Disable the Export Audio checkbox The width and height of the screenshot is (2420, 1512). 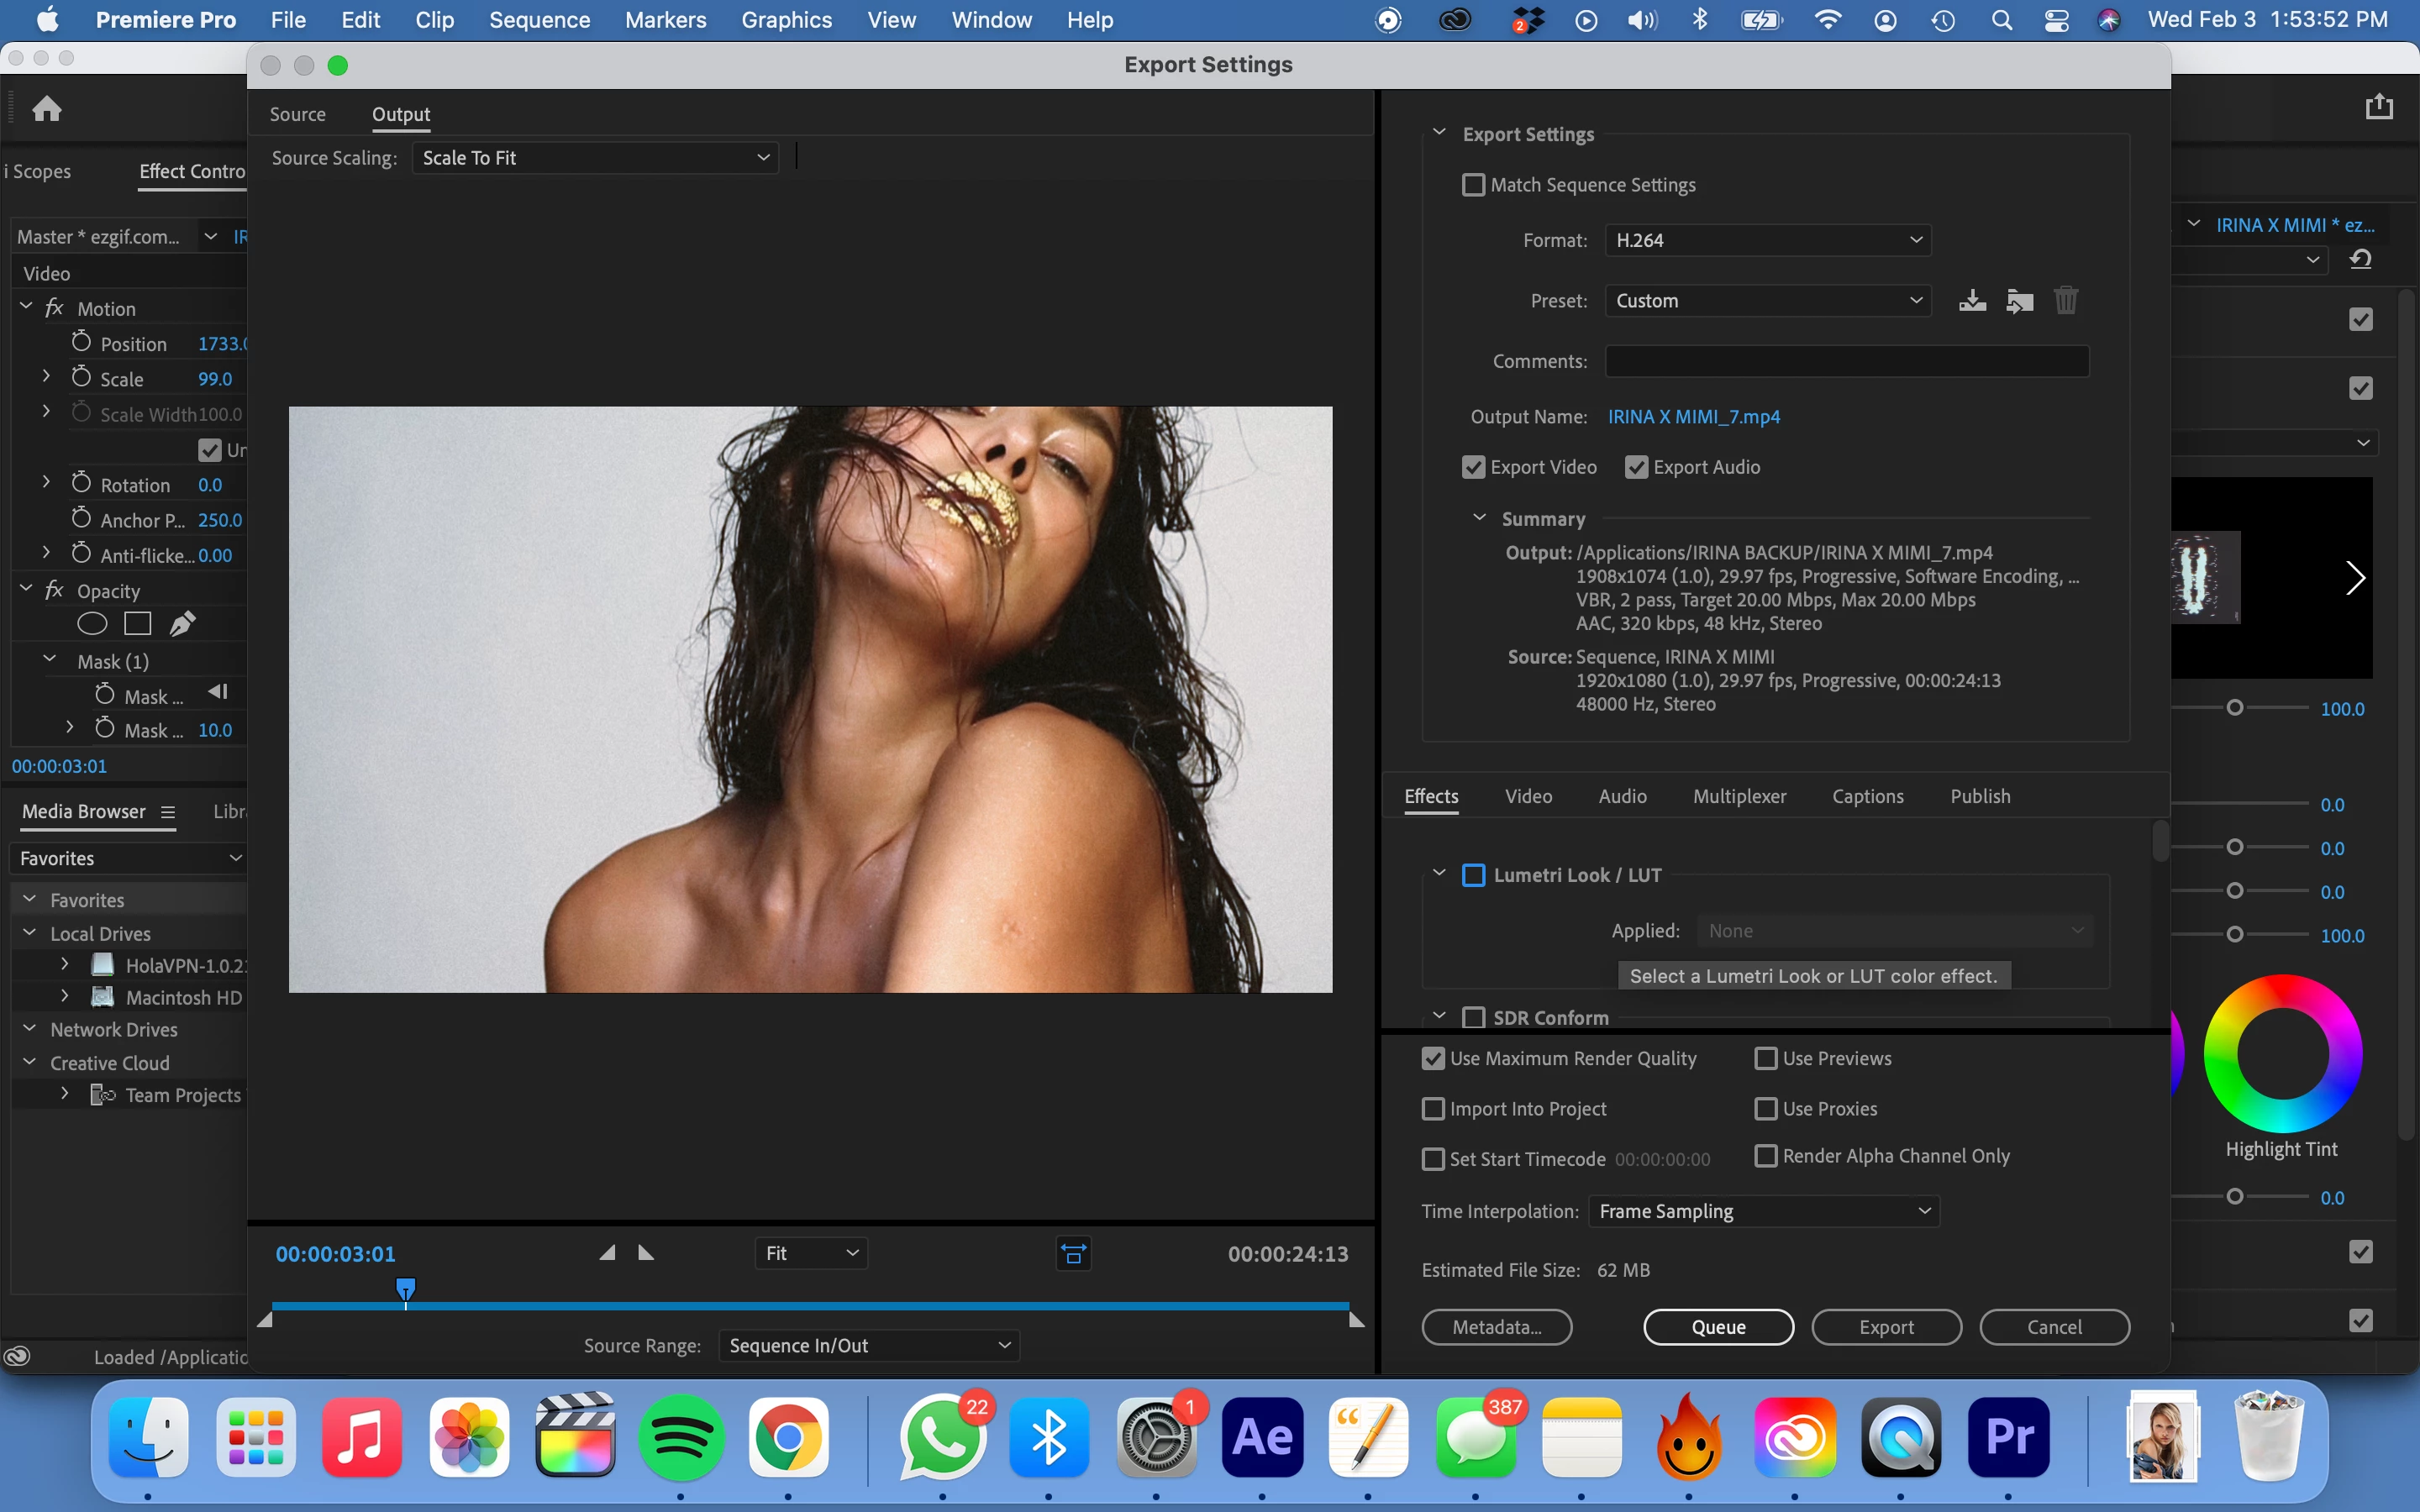[x=1636, y=467]
